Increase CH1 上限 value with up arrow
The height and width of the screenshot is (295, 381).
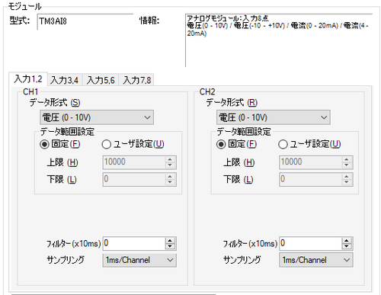click(170, 159)
